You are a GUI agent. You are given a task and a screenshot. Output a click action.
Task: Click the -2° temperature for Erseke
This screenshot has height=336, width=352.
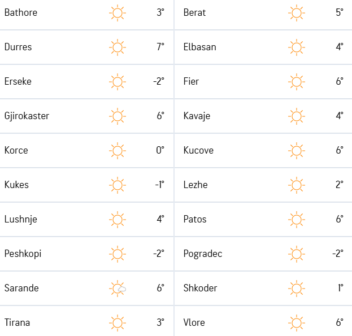coord(159,81)
